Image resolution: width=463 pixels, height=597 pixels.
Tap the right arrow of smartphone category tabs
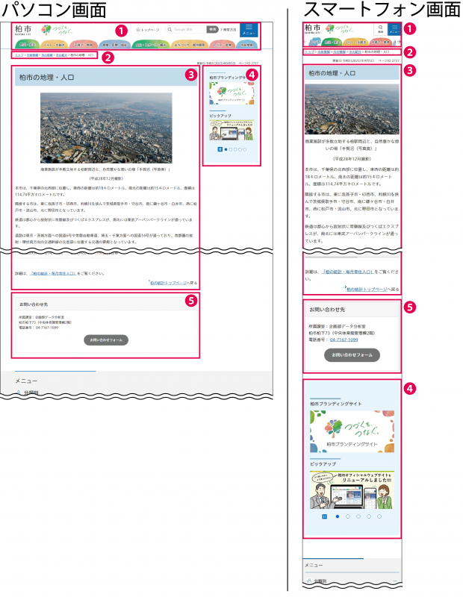click(x=399, y=43)
